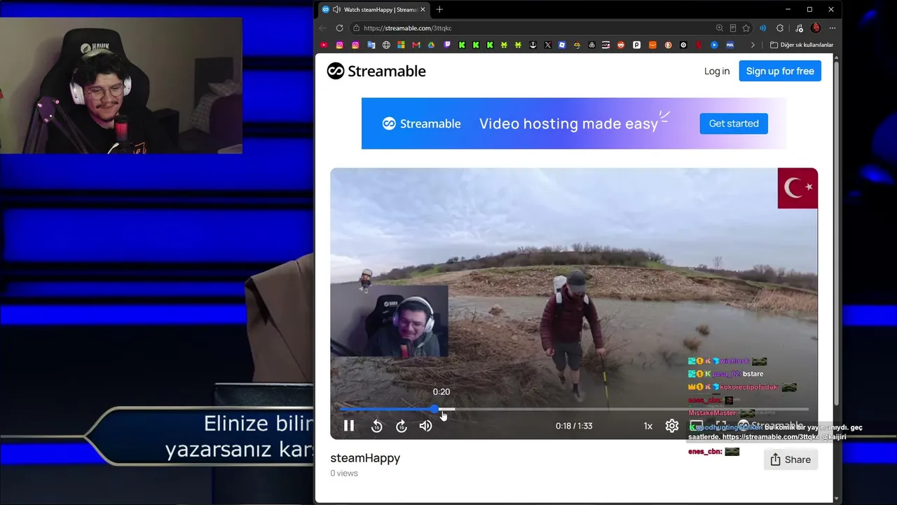
Task: Open the Streamable home logo
Action: tap(376, 71)
